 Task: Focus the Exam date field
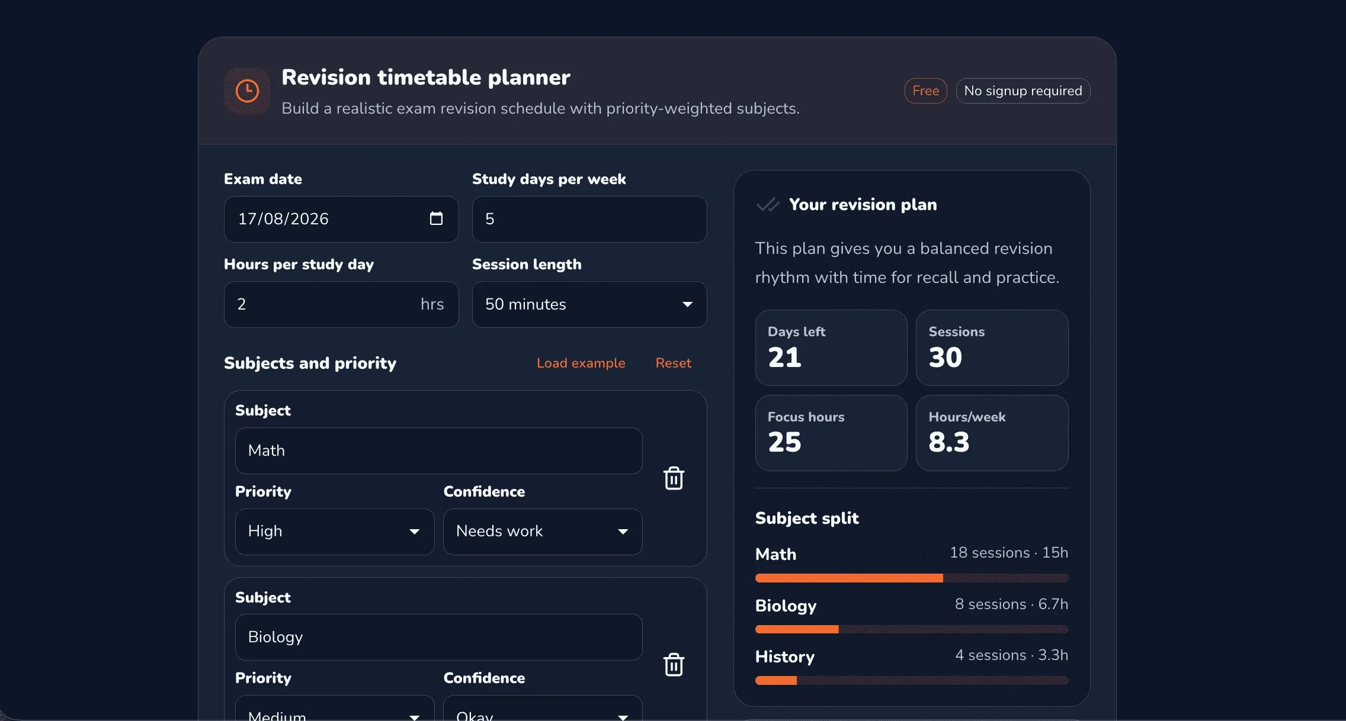(x=341, y=219)
